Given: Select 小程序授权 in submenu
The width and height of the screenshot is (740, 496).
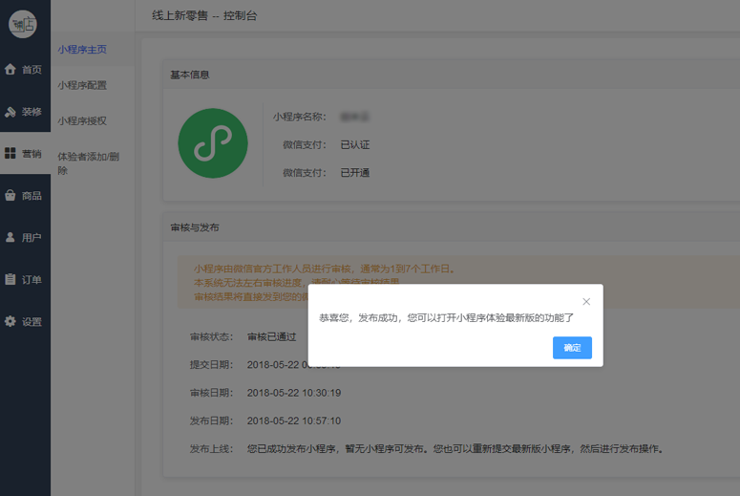Looking at the screenshot, I should tap(82, 121).
